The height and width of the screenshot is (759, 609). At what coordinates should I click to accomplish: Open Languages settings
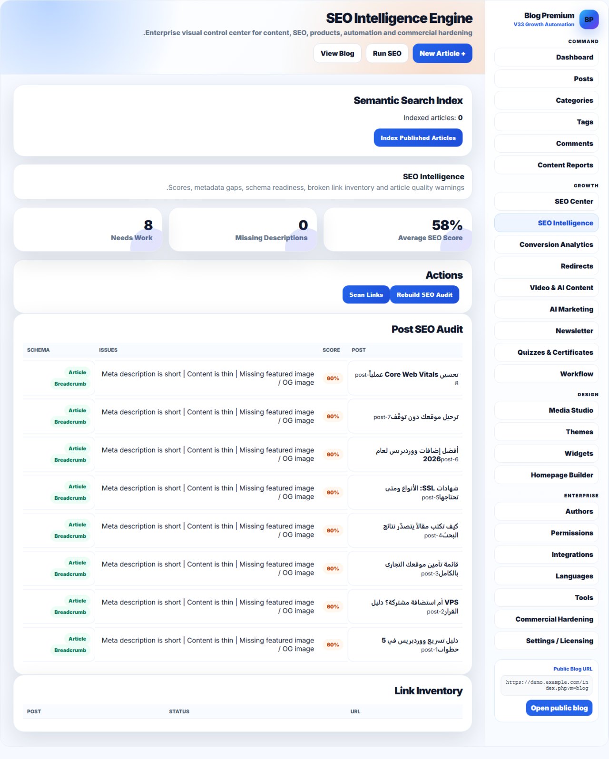546,576
